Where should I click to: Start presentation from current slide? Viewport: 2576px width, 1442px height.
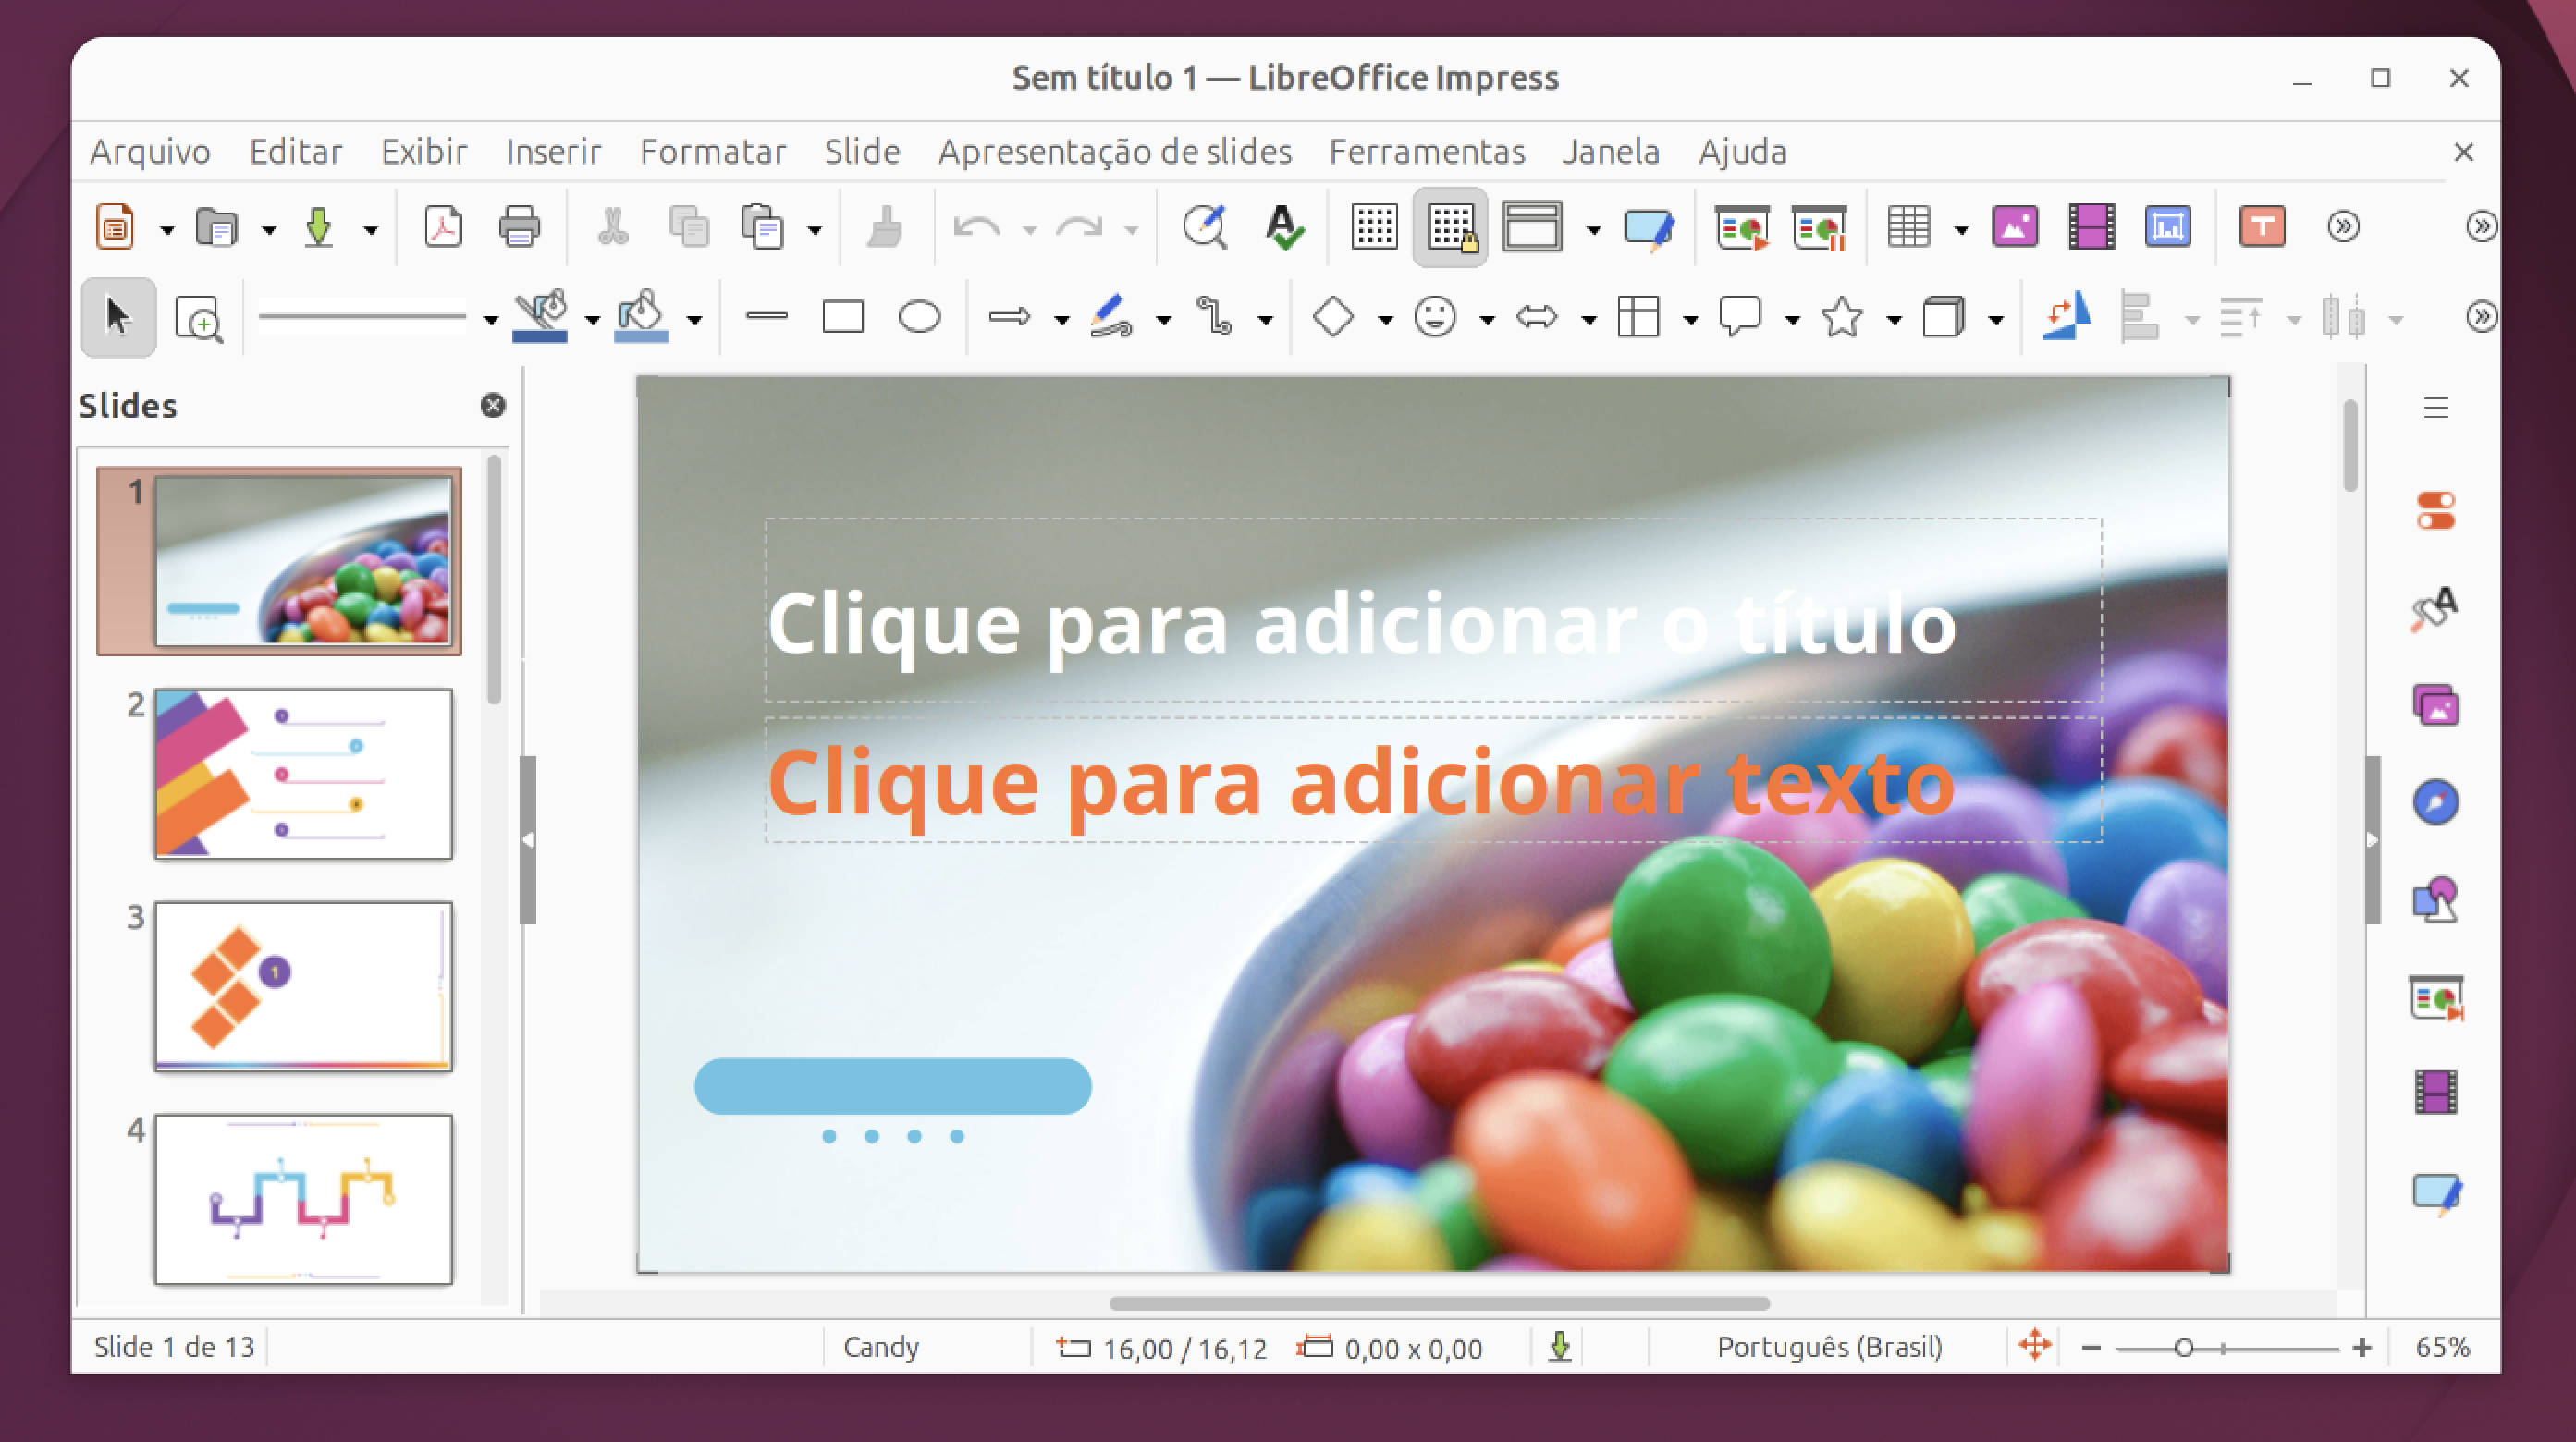click(1819, 227)
